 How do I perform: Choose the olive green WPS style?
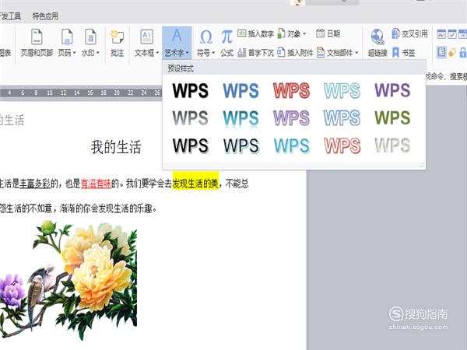tap(392, 117)
